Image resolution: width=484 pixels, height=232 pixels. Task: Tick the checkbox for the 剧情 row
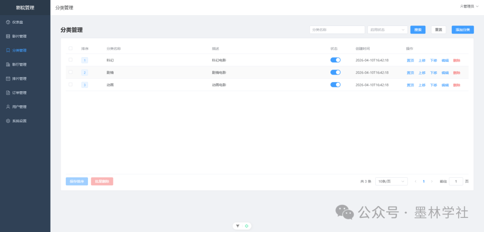(71, 72)
